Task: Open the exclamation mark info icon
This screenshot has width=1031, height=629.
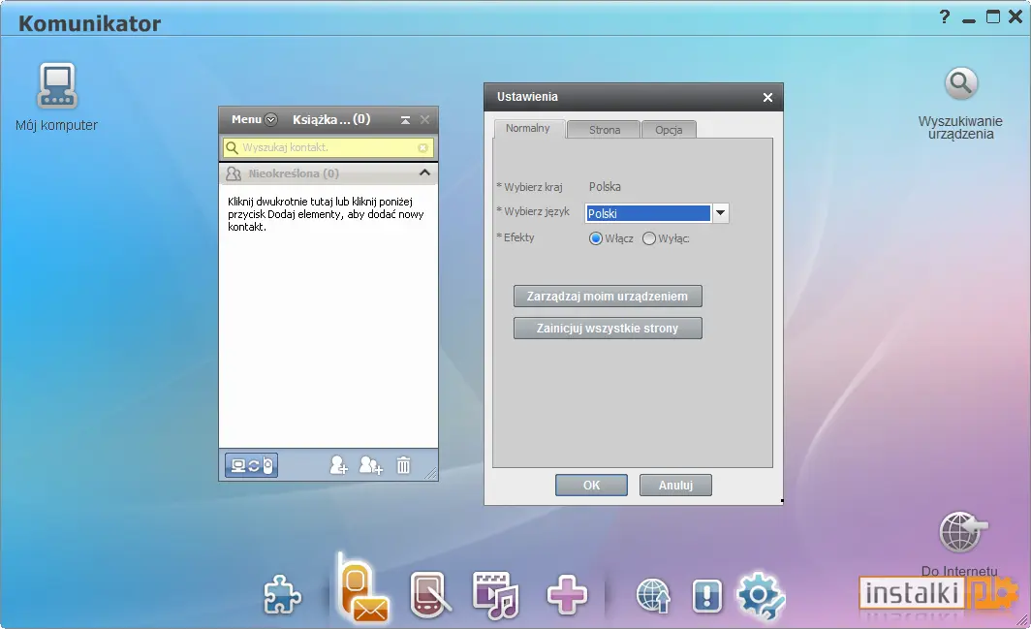Action: [706, 596]
